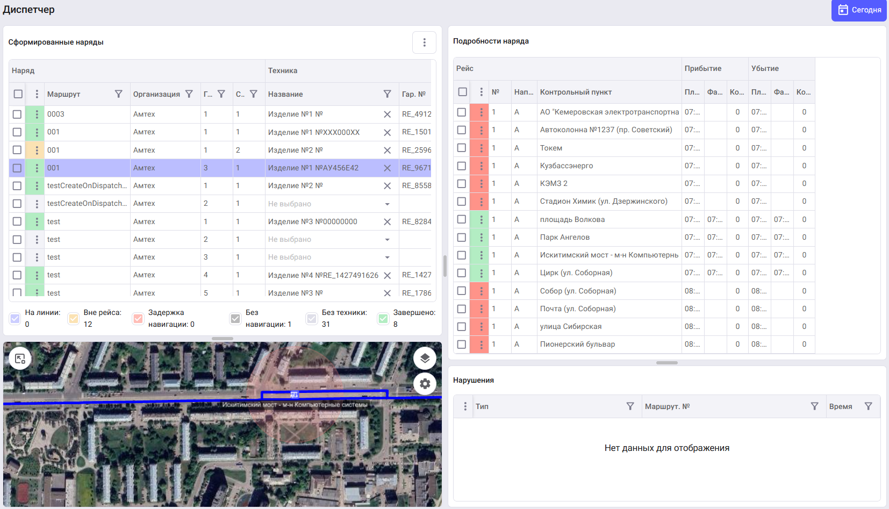Image resolution: width=889 pixels, height=509 pixels.
Task: Select the улица Сибирская checkpoint
Action: coord(610,326)
